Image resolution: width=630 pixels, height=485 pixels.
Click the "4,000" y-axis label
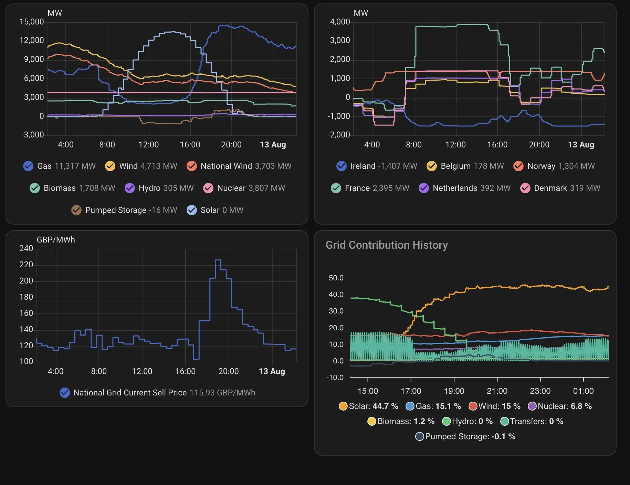click(340, 22)
